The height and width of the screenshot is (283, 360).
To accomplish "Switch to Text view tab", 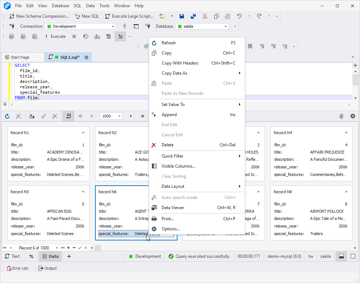I will coord(12,256).
